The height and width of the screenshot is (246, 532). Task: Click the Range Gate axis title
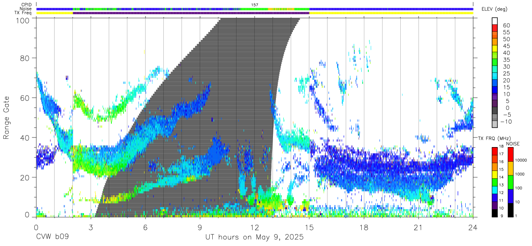point(6,118)
